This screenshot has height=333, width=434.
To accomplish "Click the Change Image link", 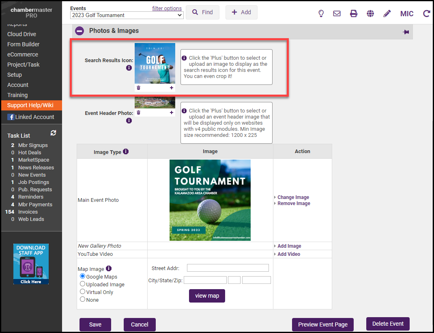I will click(293, 197).
